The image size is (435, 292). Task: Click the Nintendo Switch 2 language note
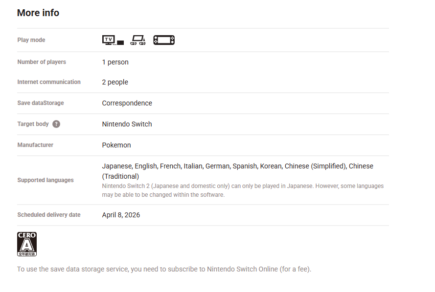click(x=243, y=190)
